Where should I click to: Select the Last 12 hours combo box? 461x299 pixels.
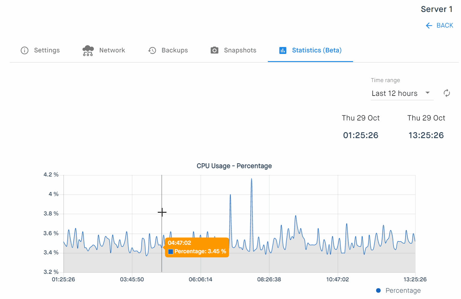[402, 93]
